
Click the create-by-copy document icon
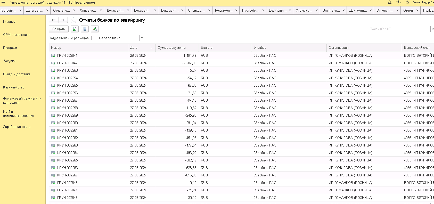click(x=75, y=29)
